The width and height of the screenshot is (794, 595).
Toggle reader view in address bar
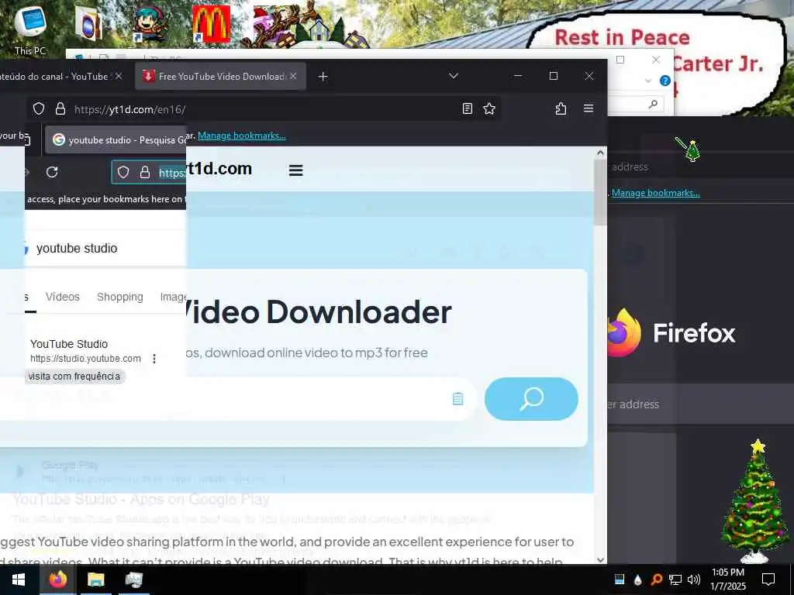(468, 108)
